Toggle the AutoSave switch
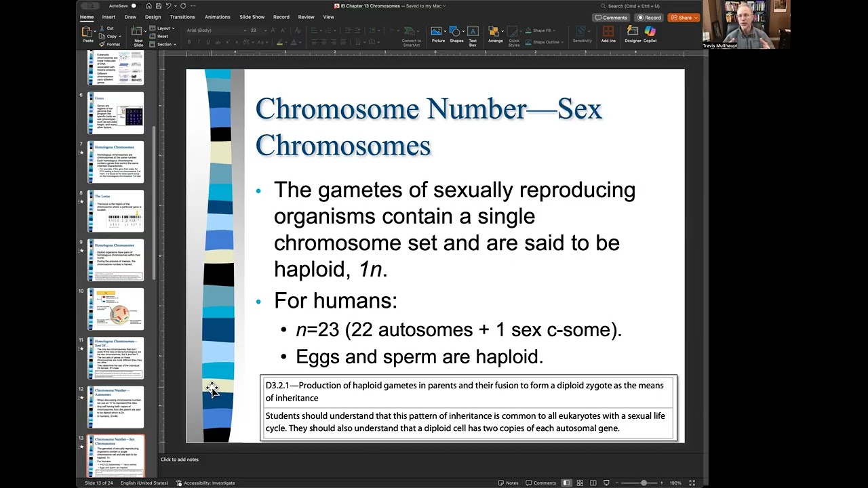 pyautogui.click(x=133, y=6)
